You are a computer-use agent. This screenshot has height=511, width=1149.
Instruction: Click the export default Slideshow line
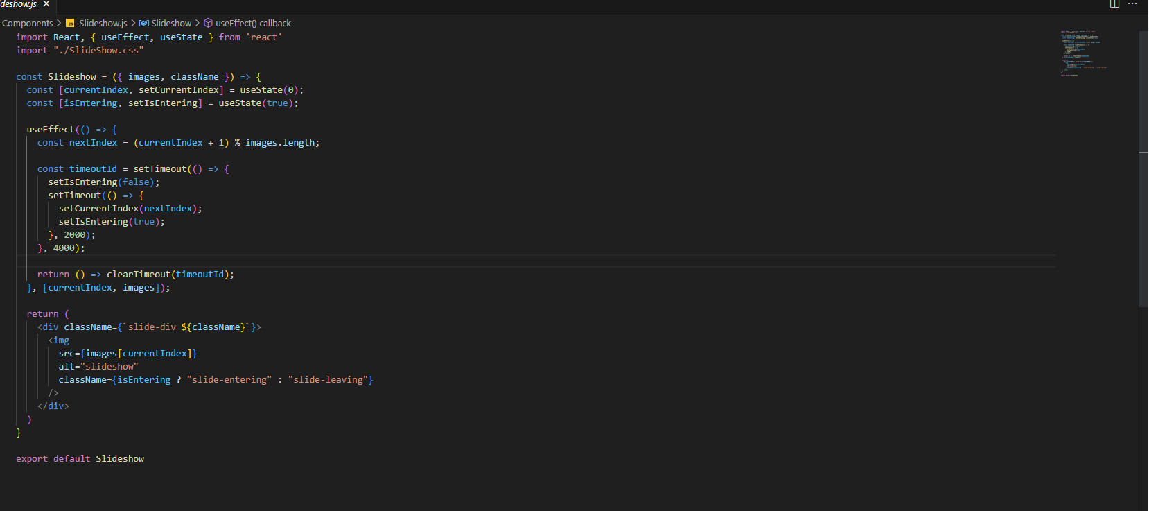click(x=80, y=459)
